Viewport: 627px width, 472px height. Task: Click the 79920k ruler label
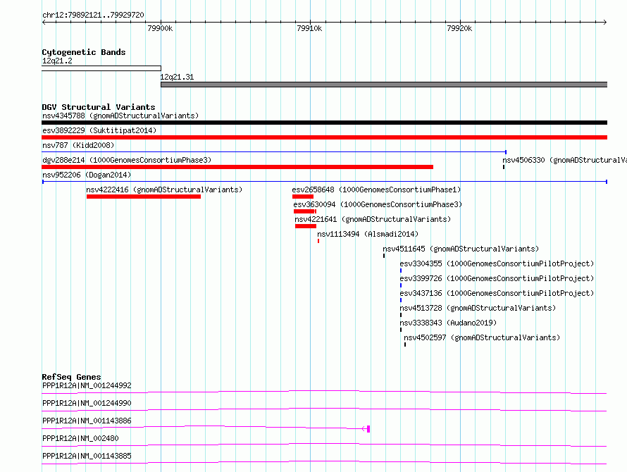pyautogui.click(x=459, y=28)
